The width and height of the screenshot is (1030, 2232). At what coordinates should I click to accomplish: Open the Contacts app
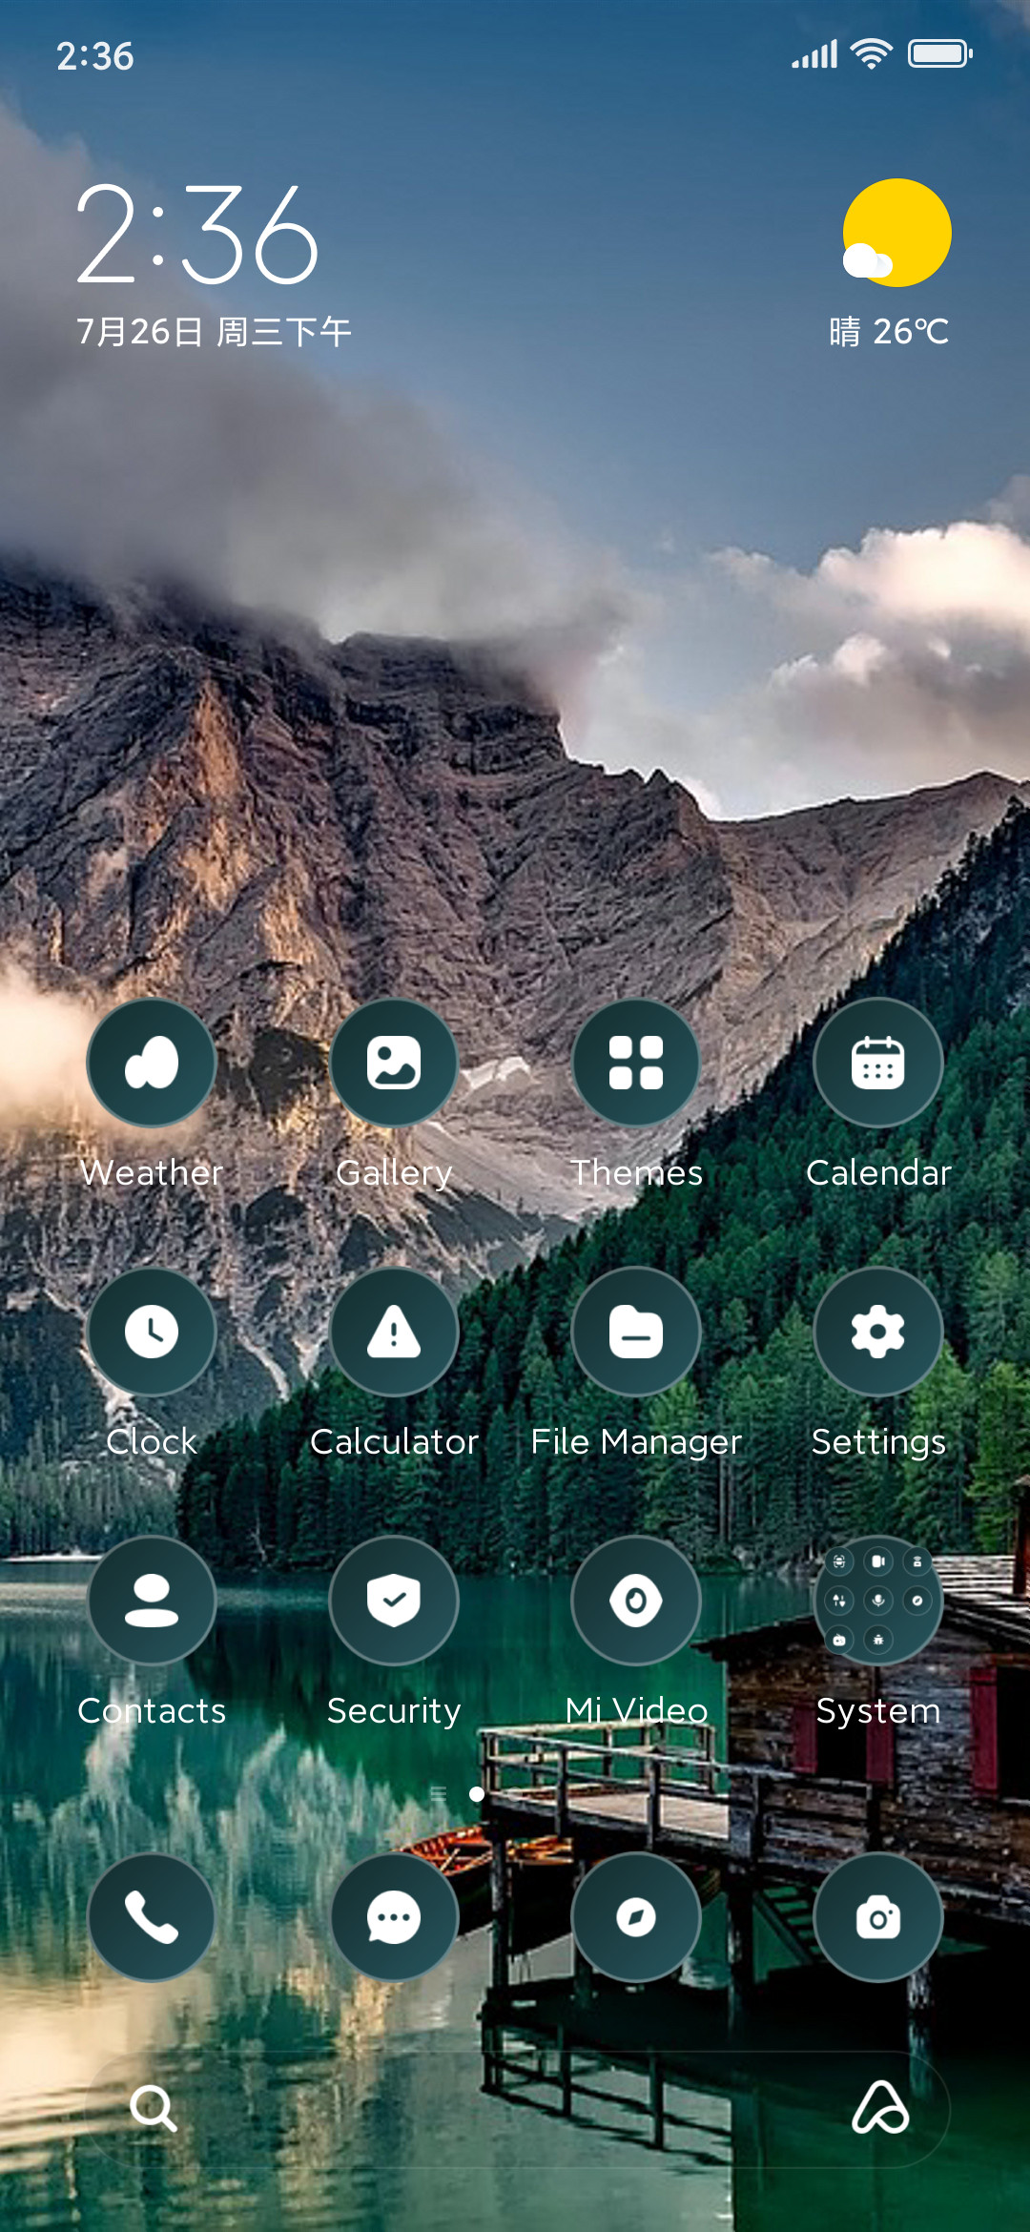152,1601
